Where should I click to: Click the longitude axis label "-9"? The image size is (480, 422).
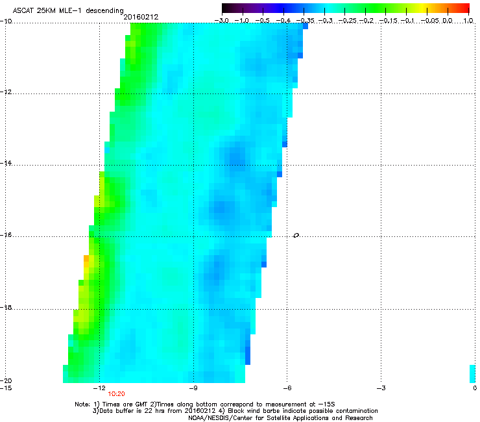click(193, 388)
